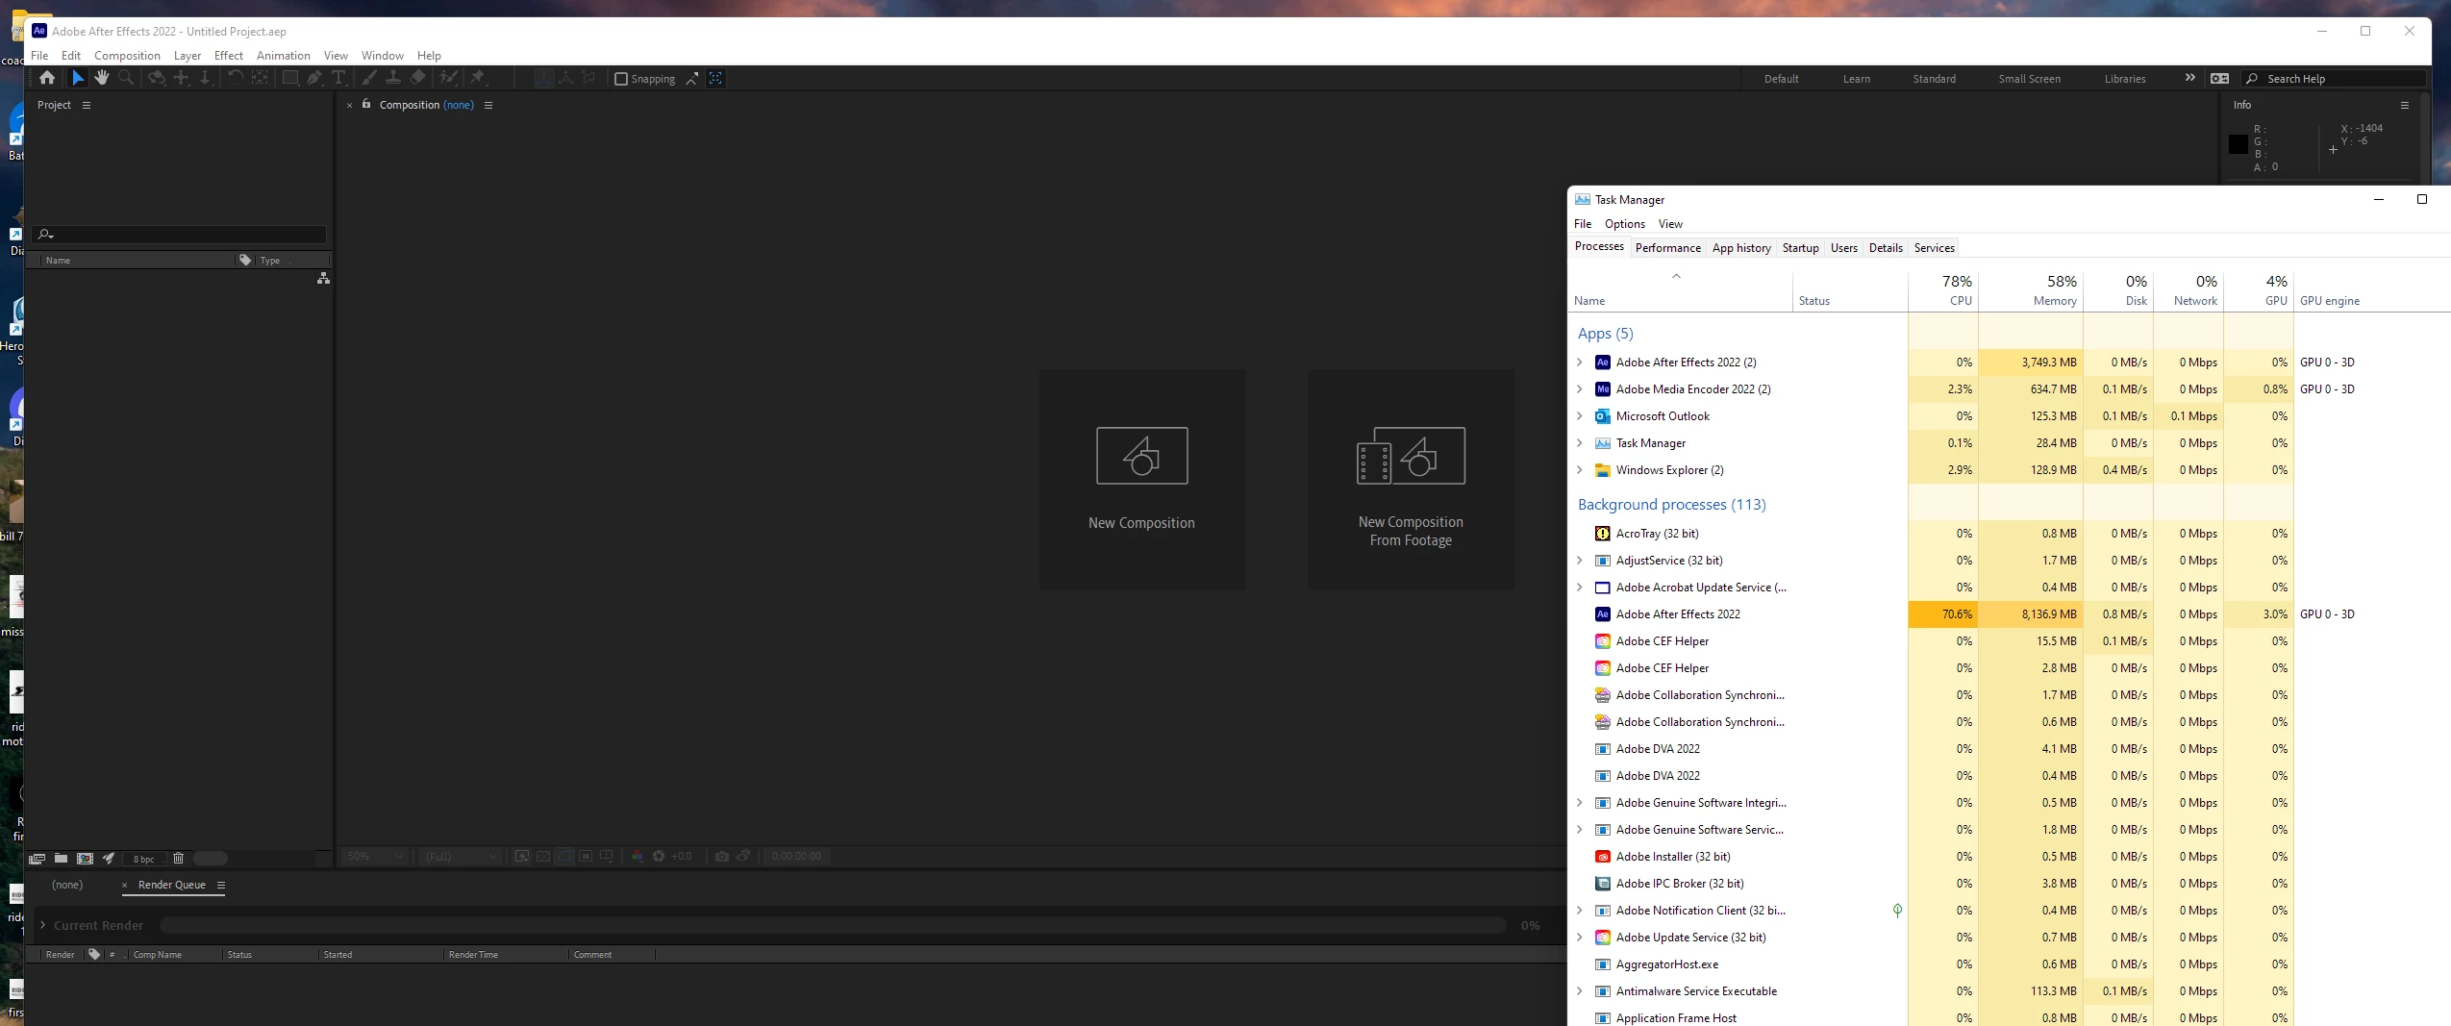Click New Composition From Footage
Viewport: 2451px width, 1026px height.
tap(1411, 479)
